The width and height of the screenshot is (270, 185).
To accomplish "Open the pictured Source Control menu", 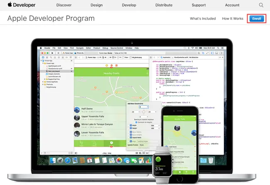I will (117, 48).
